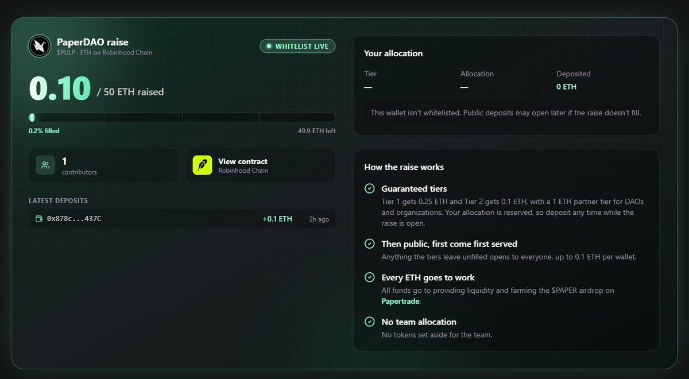Click the Tier column label
The width and height of the screenshot is (689, 379).
(370, 74)
